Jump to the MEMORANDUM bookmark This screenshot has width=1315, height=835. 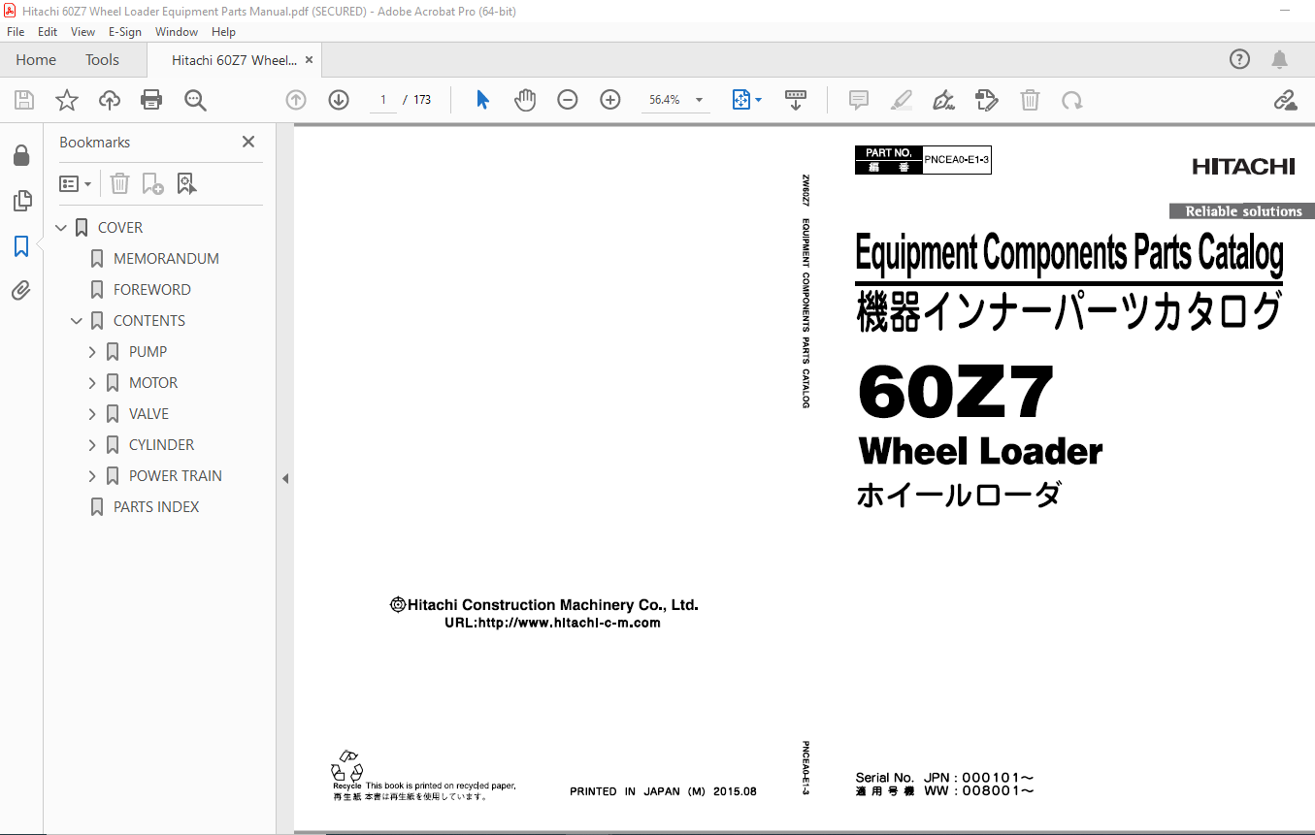(166, 259)
